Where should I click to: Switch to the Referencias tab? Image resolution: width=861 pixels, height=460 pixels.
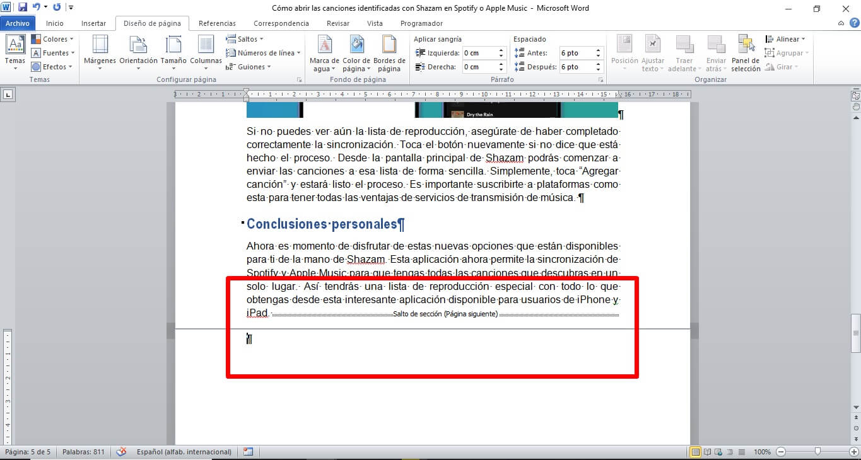(x=217, y=23)
